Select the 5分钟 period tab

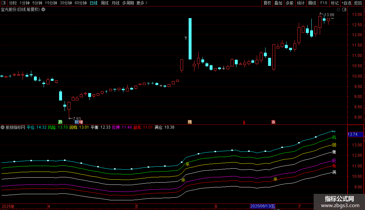37,3
